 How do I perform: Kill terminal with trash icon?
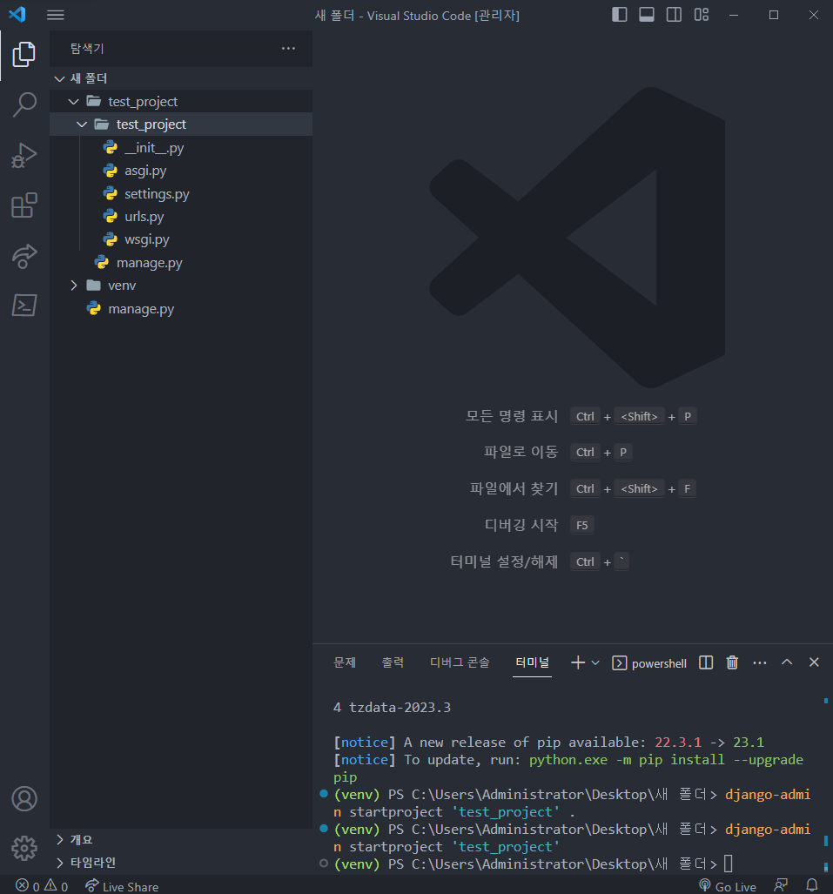pyautogui.click(x=732, y=662)
